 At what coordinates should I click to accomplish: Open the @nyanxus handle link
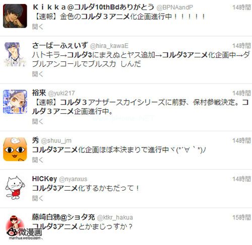click(73, 179)
